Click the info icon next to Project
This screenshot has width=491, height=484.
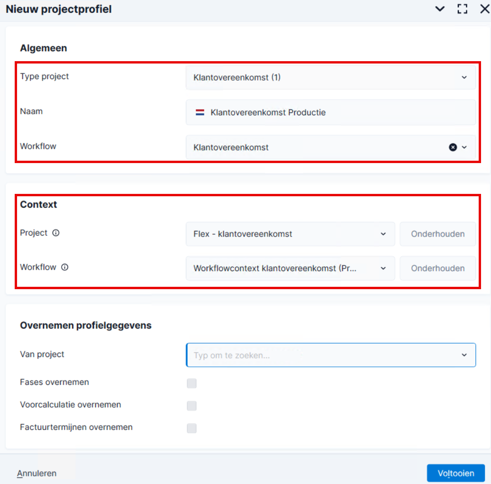(56, 233)
